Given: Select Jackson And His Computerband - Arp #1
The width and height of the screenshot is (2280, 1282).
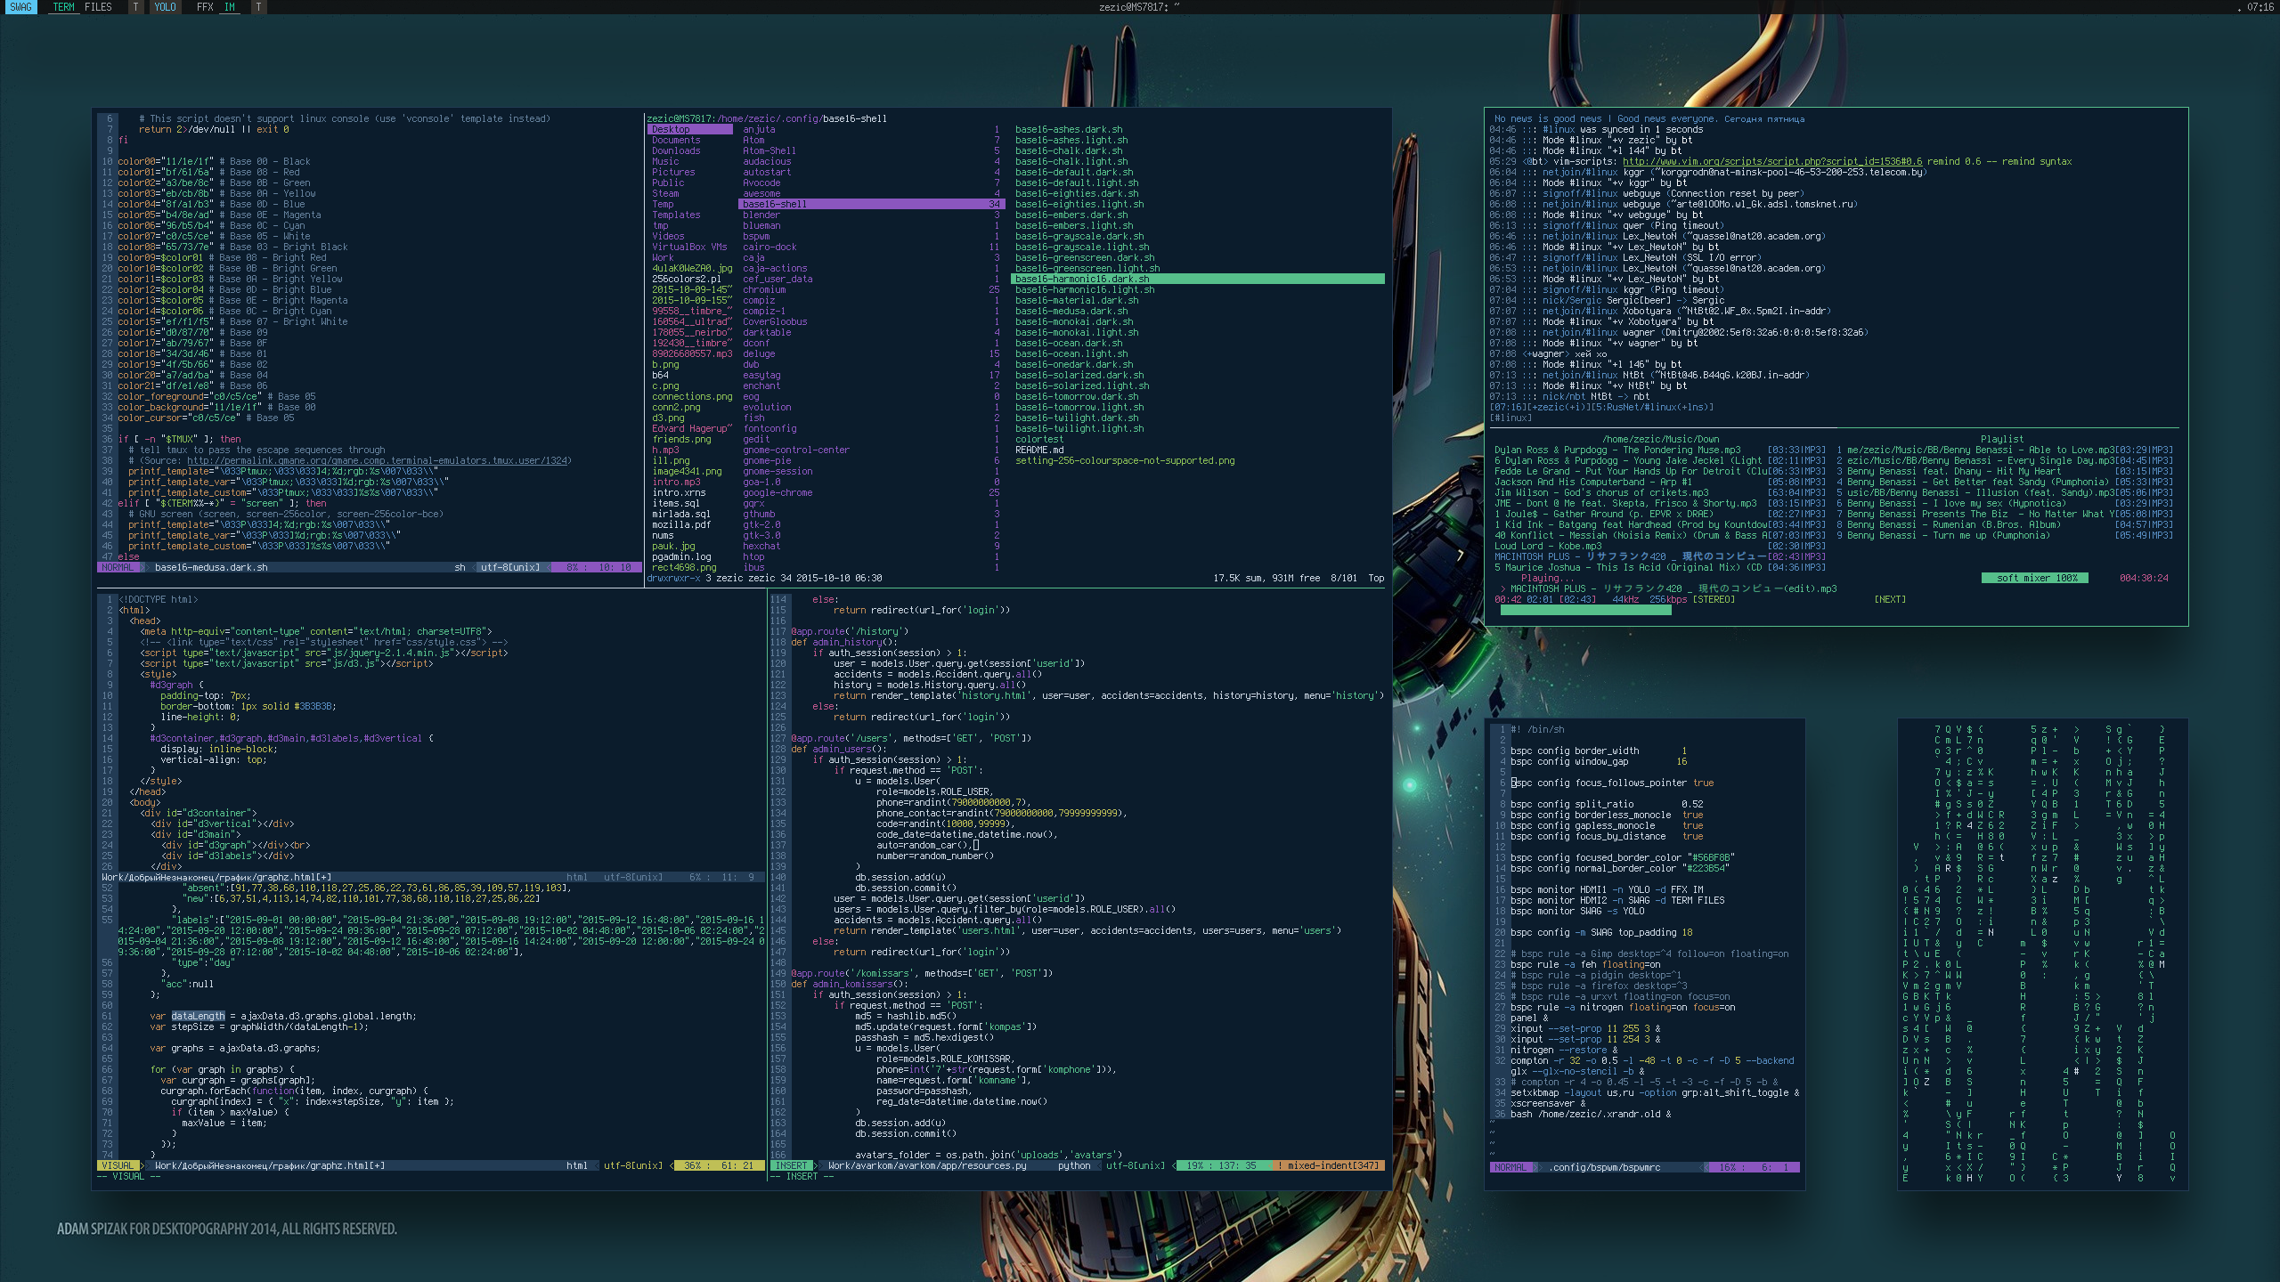Looking at the screenshot, I should click(1659, 482).
